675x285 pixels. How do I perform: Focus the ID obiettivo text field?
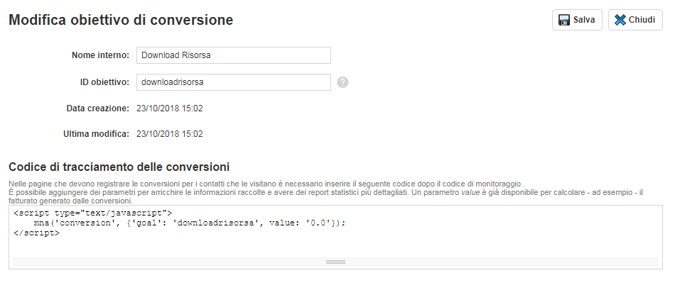(x=234, y=82)
